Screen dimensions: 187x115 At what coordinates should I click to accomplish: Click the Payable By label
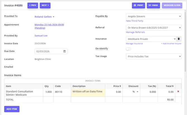point(102,16)
